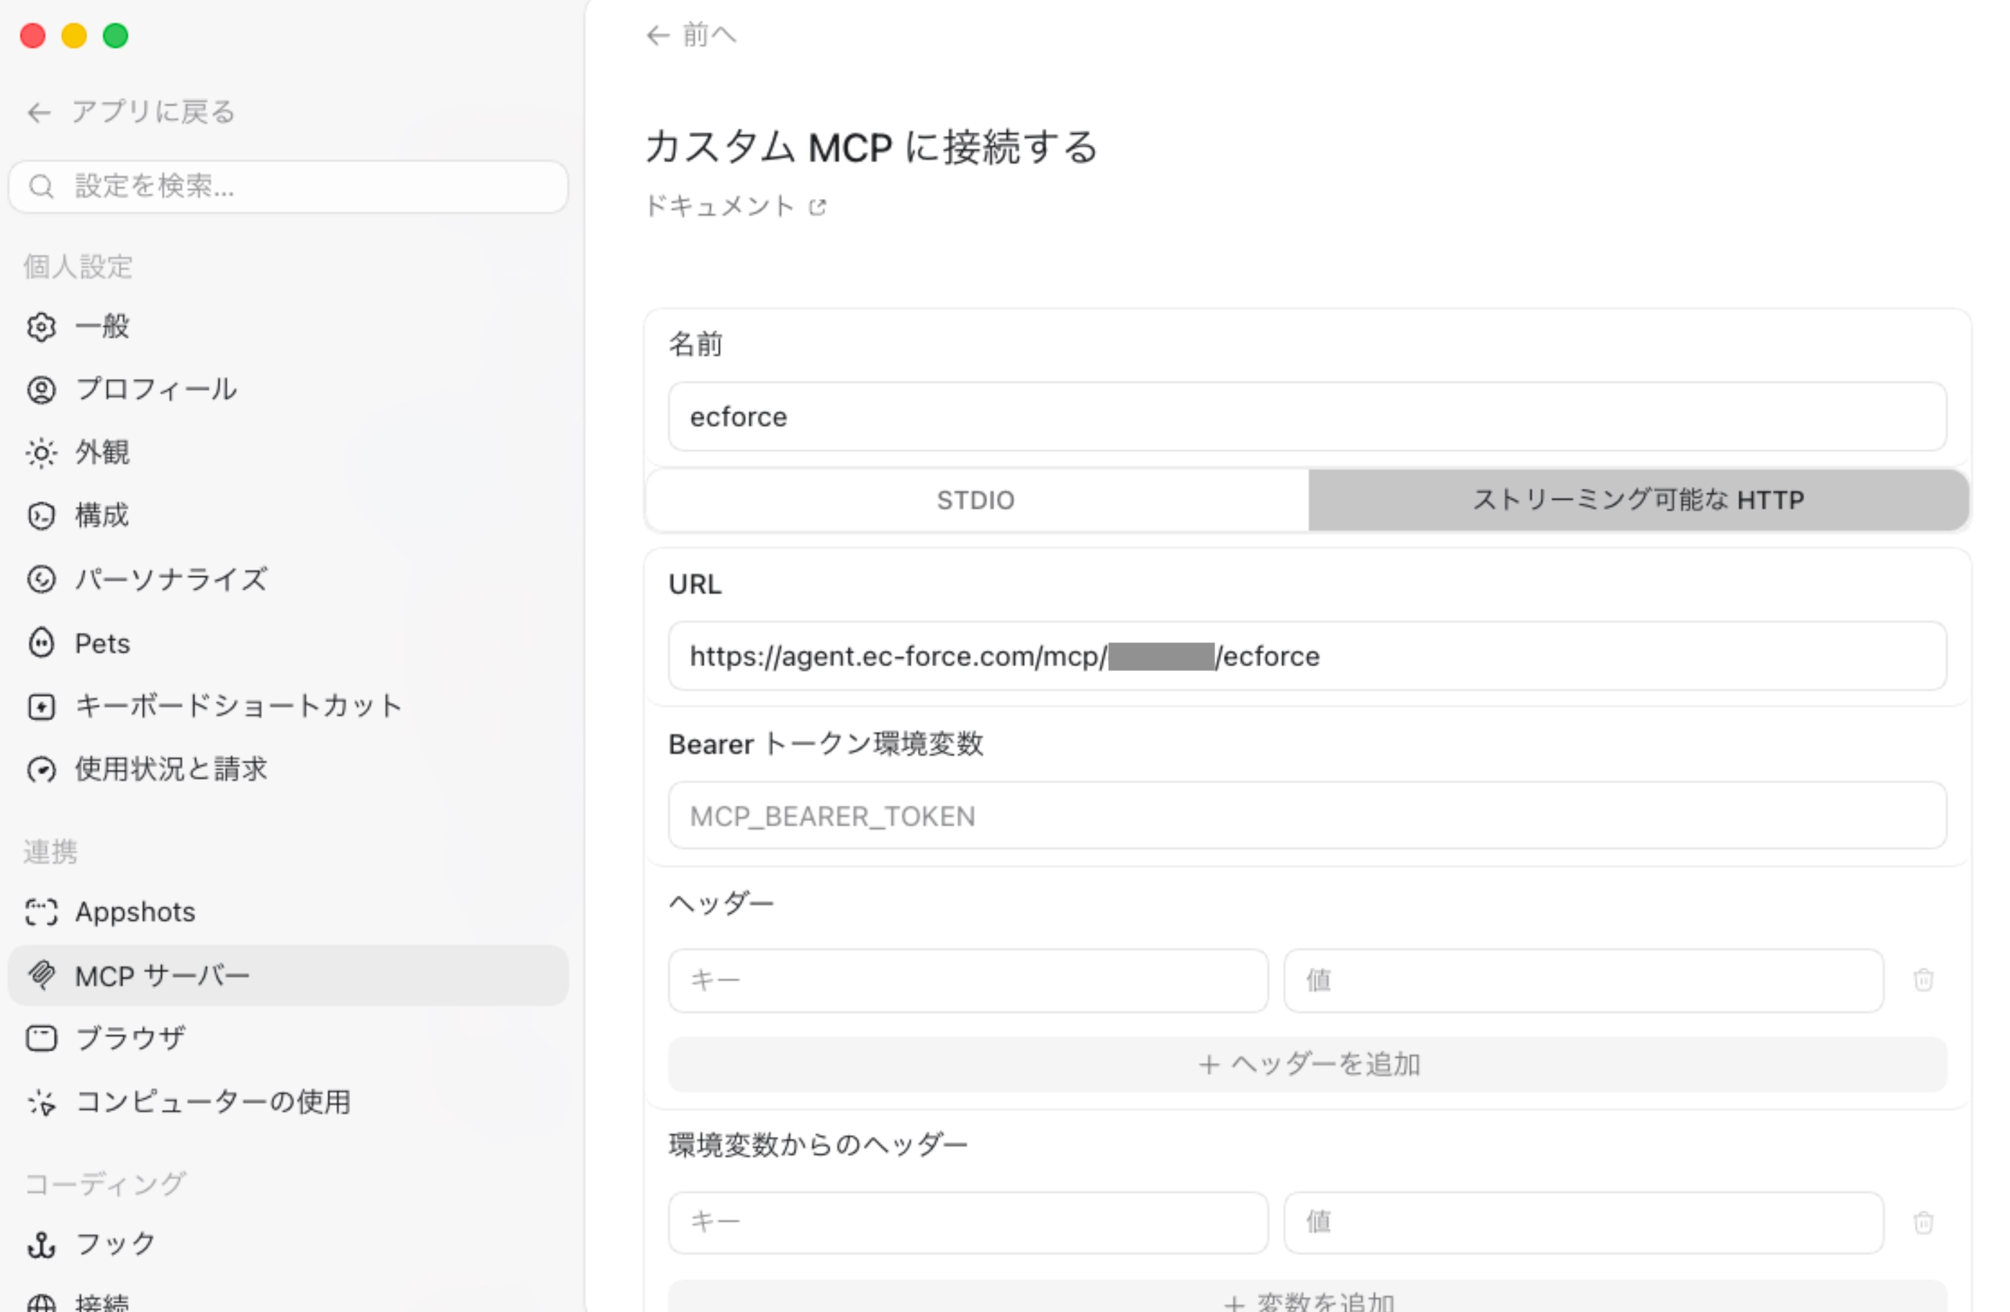Click the external link icon beside ドキュメント
This screenshot has height=1312, width=2010.
tap(816, 207)
